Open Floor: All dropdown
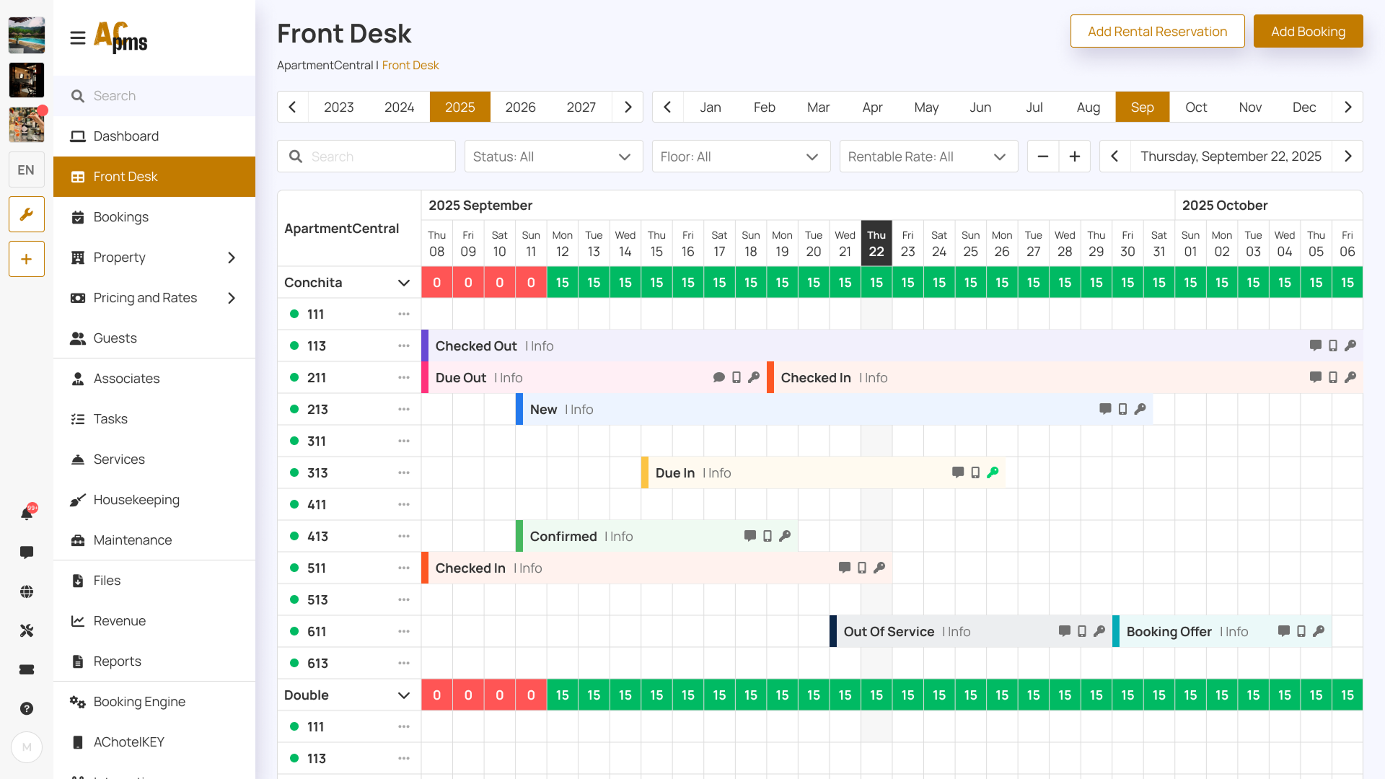This screenshot has width=1385, height=779. click(x=741, y=157)
